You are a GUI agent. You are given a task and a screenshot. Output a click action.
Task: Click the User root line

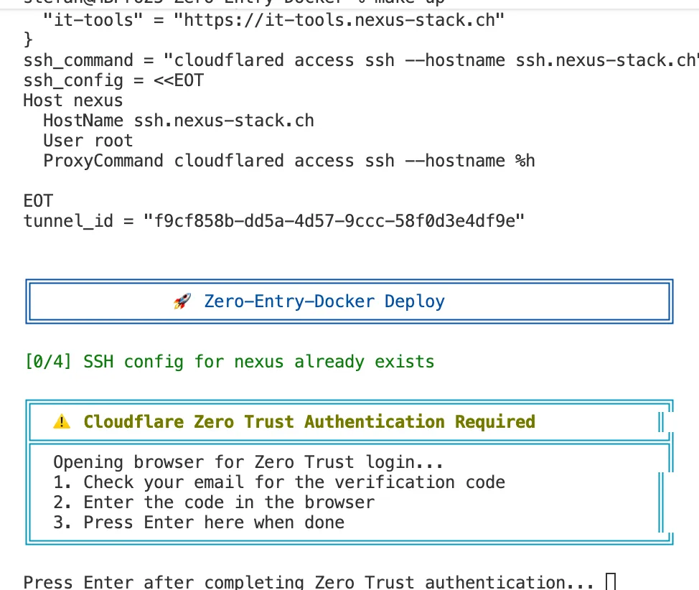[x=88, y=141]
